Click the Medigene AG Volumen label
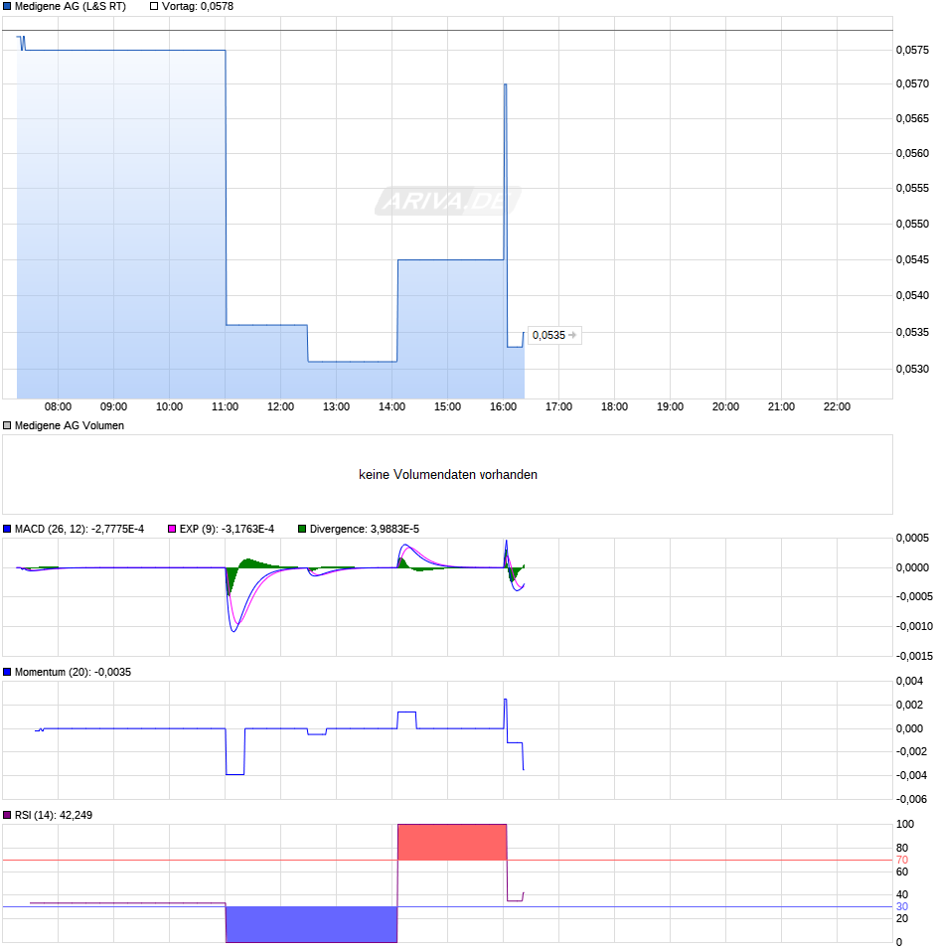This screenshot has height=952, width=934. tap(70, 425)
